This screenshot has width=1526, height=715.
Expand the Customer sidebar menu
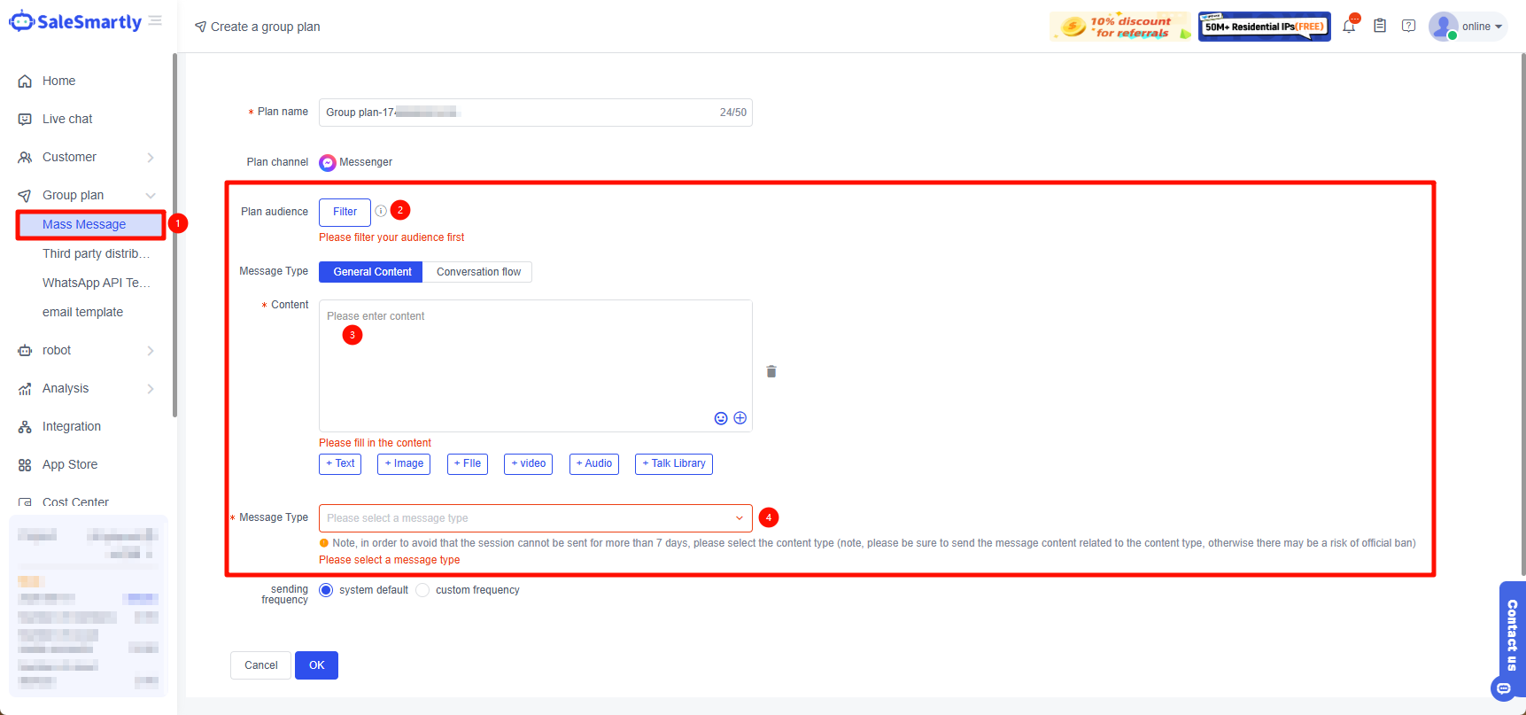tap(86, 157)
